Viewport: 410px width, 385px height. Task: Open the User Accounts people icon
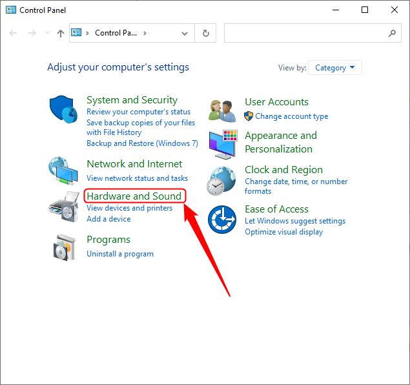[222, 111]
